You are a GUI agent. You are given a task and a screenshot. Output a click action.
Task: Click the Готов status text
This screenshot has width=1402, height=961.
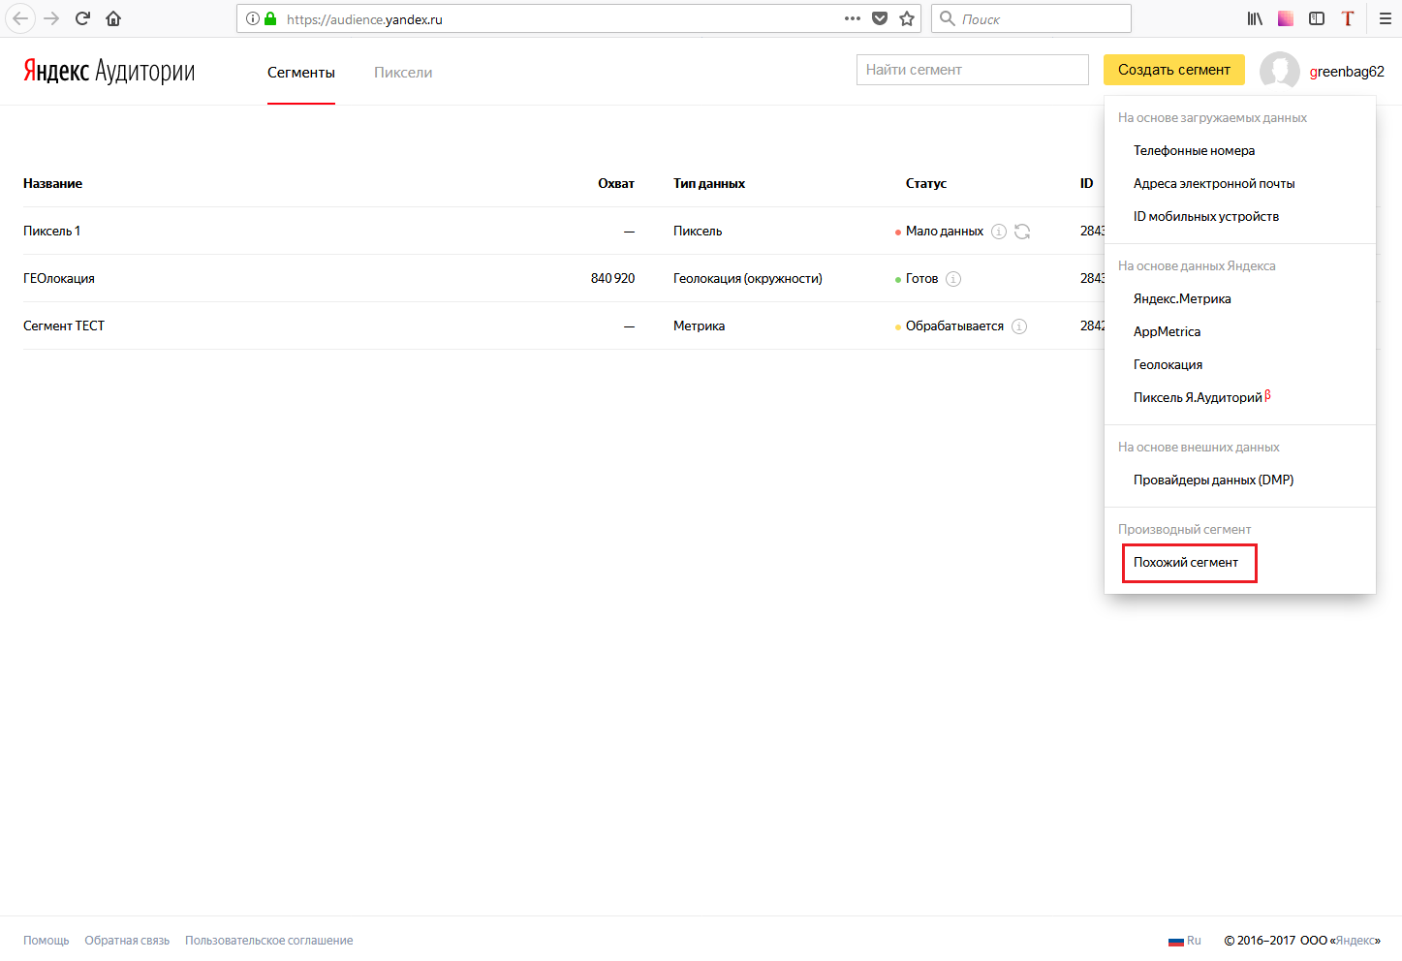pos(921,278)
